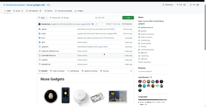Screen dimensions: 206x107
Task: Open the linux folder
Action: tap(43, 38)
